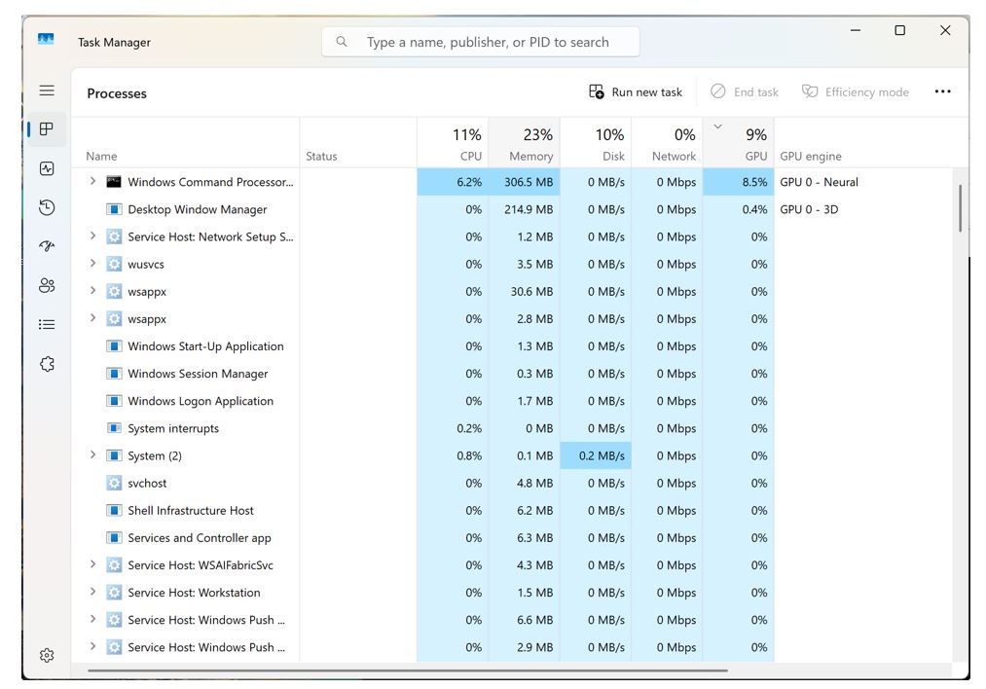Click the GPU 0 - Neural engine cell

pos(819,182)
